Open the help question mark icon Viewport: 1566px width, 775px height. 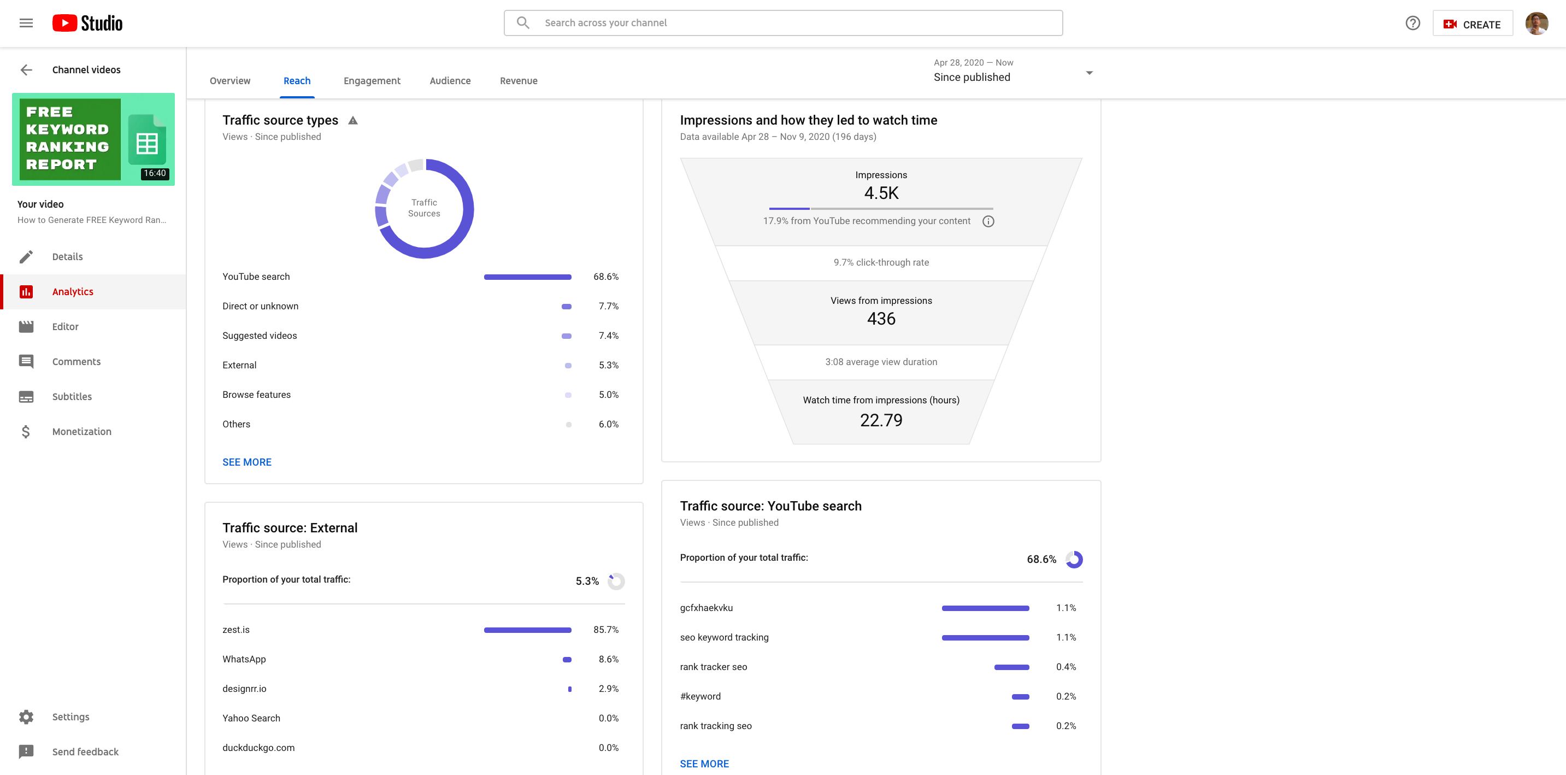click(x=1412, y=23)
